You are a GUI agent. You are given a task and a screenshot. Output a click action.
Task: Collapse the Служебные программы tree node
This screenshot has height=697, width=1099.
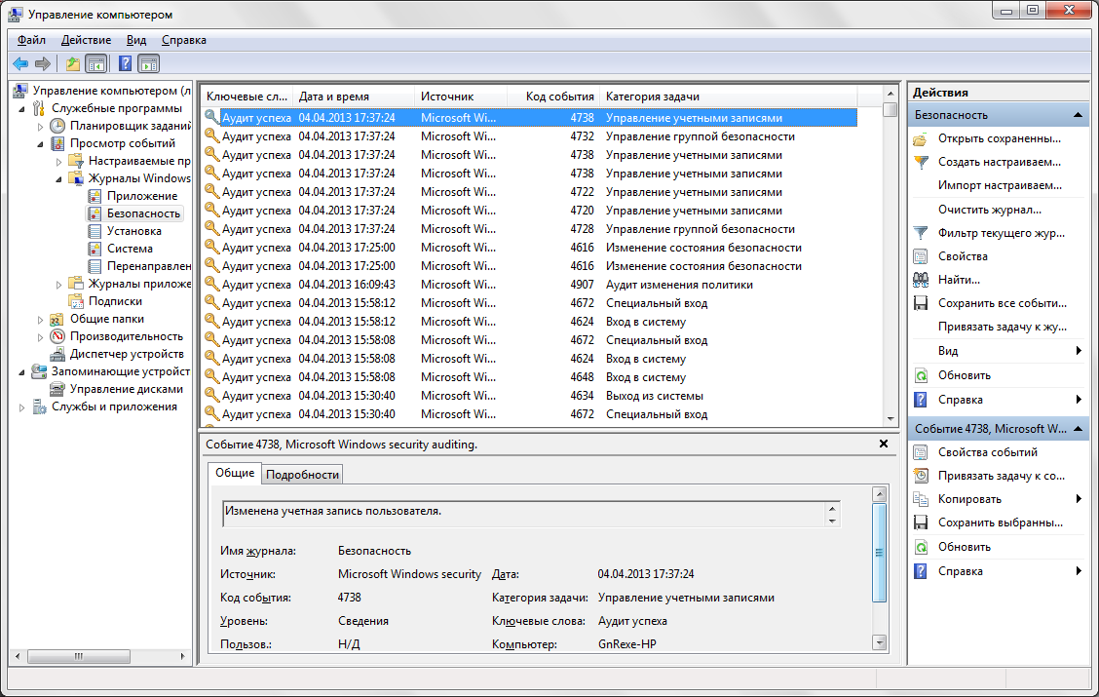pos(21,108)
